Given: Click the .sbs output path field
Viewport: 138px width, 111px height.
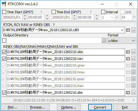Looking at the screenshot, I should click(66, 92).
